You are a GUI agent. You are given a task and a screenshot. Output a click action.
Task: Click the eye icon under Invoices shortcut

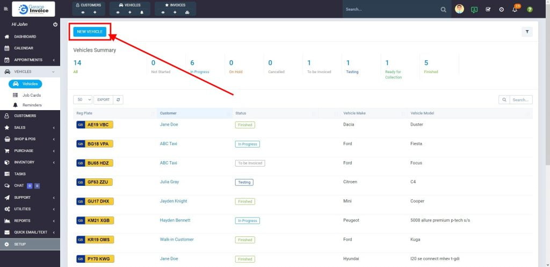[163, 12]
